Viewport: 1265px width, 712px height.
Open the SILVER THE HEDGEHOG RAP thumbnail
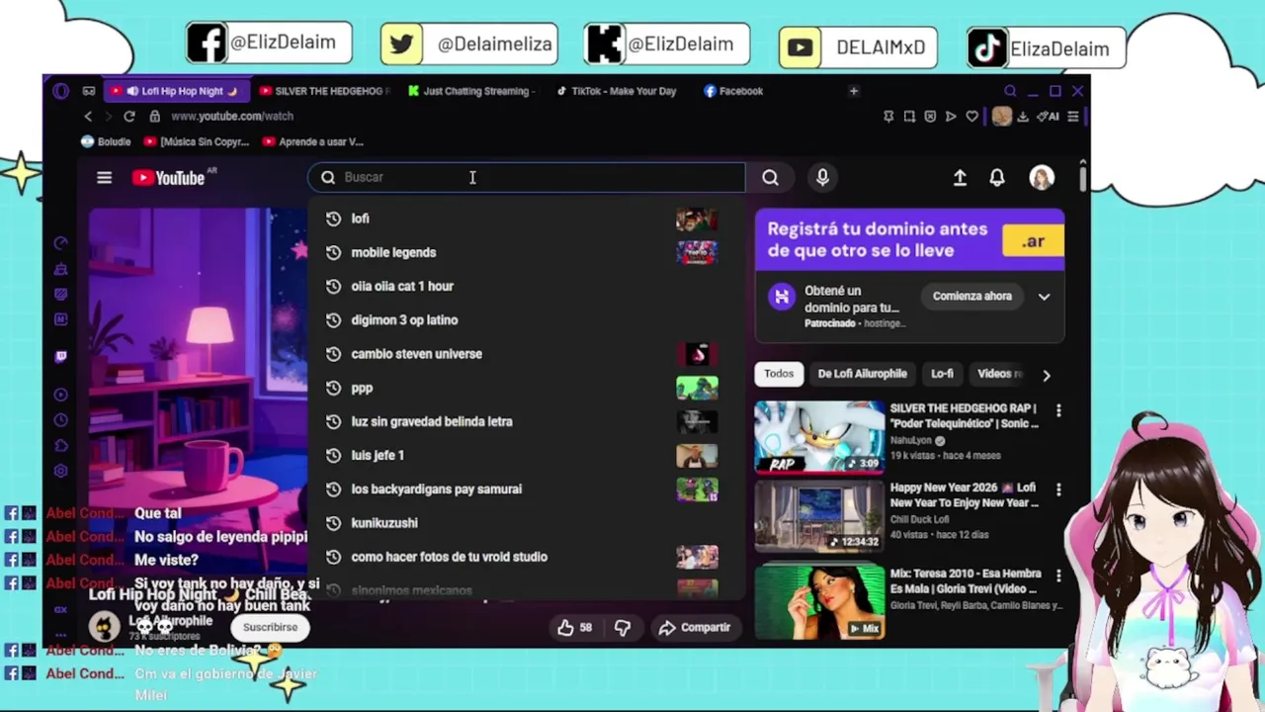click(819, 437)
